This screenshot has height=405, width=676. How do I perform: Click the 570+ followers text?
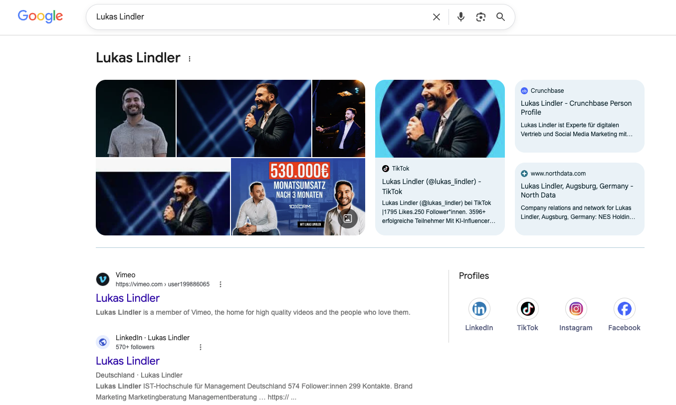click(x=135, y=347)
